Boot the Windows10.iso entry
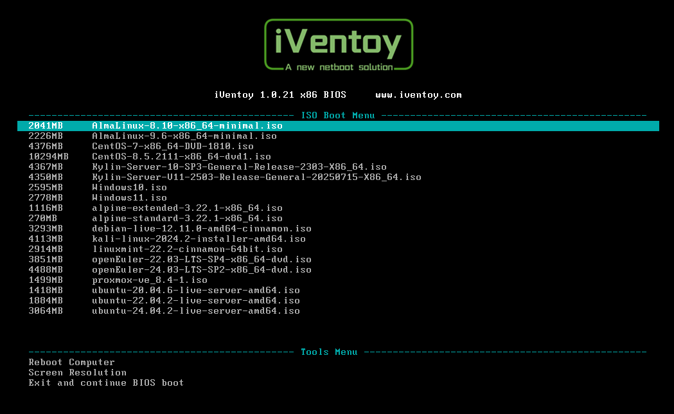 [129, 188]
